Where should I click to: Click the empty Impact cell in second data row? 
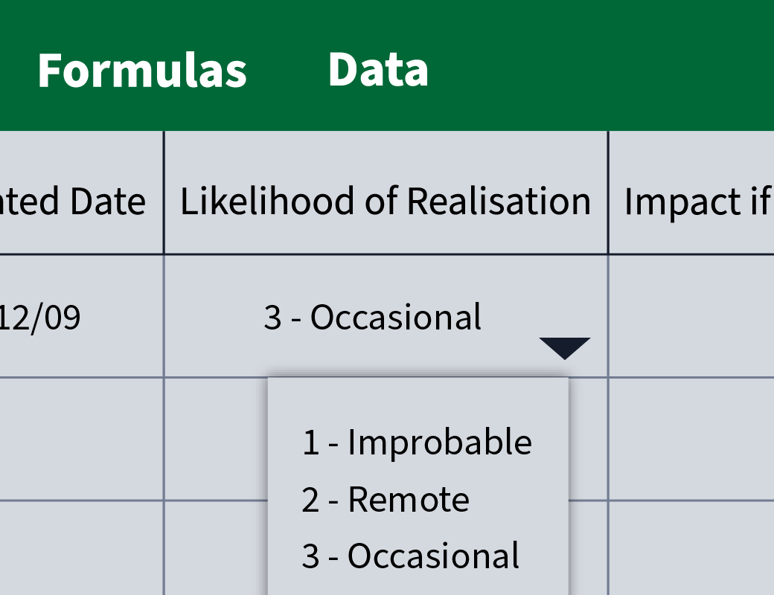pos(692,439)
